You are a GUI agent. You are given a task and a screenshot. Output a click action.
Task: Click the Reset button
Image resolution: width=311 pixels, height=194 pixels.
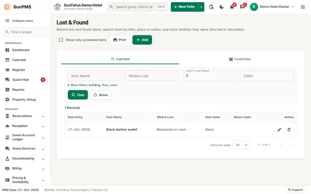tap(101, 95)
